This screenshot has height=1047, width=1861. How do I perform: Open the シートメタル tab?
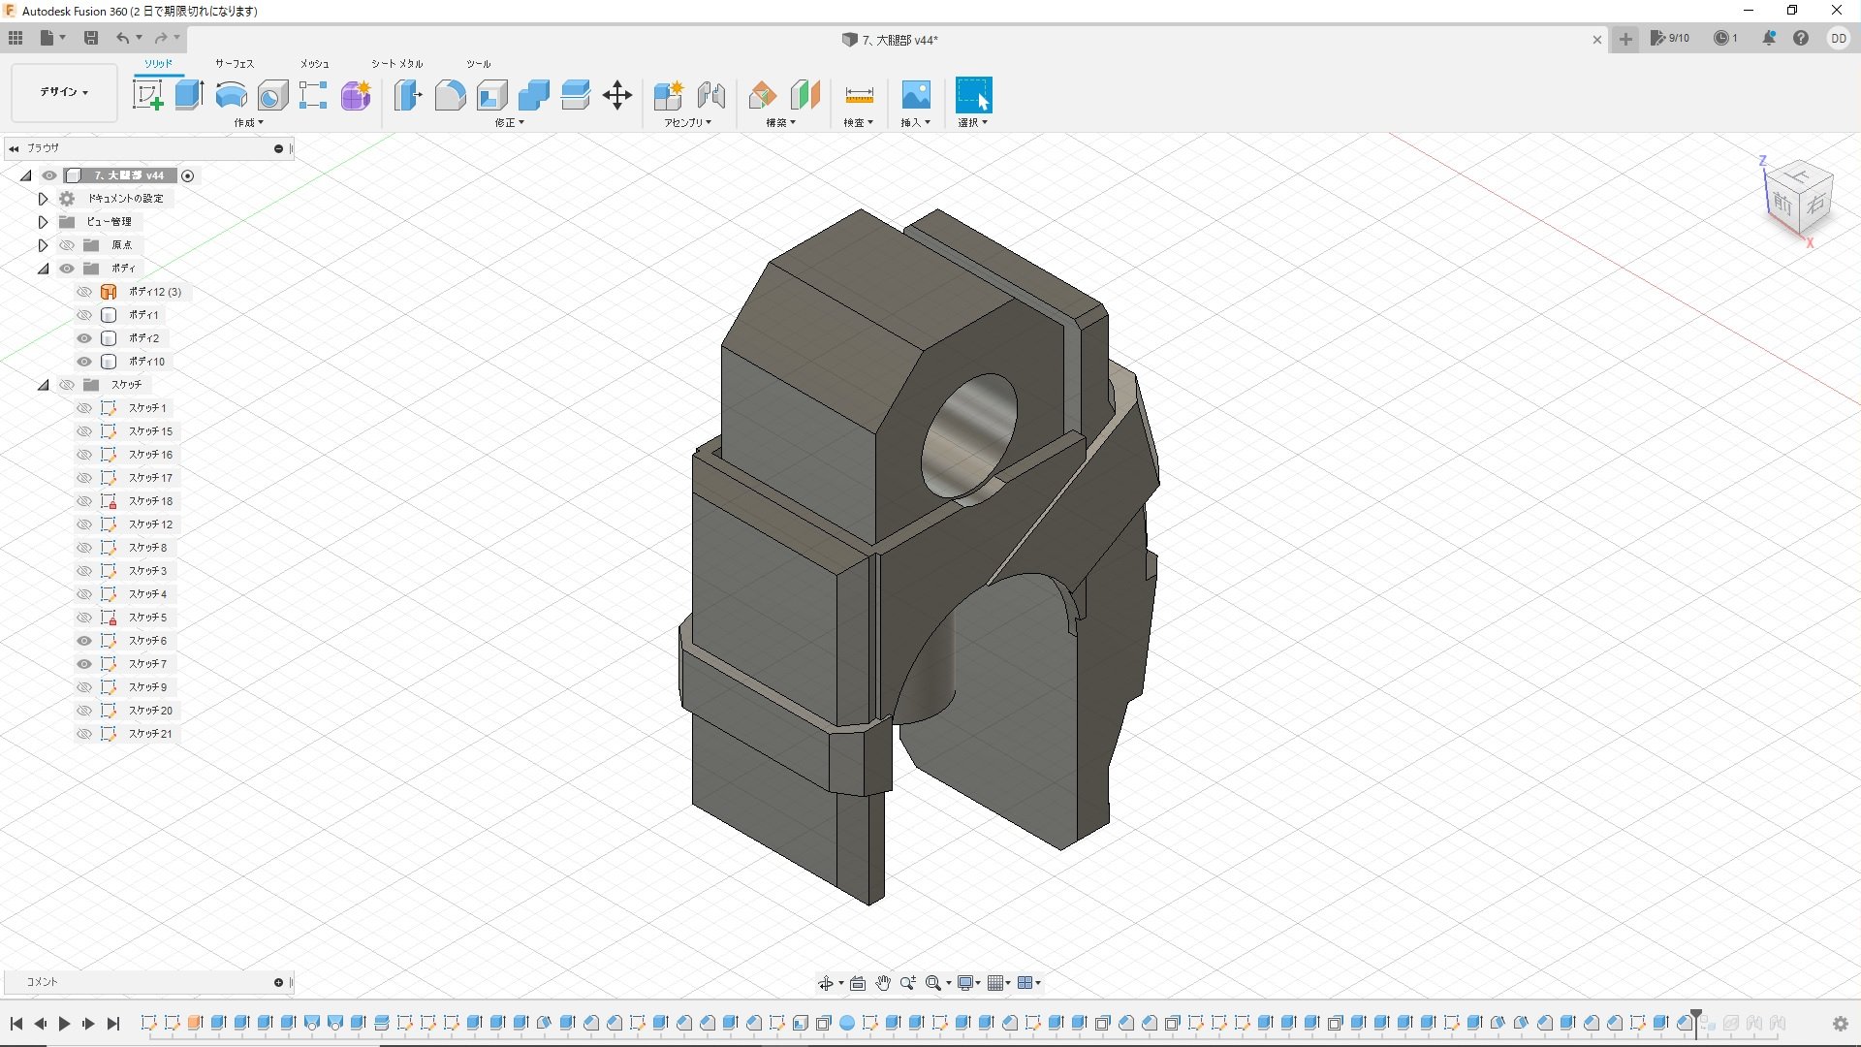[396, 64]
